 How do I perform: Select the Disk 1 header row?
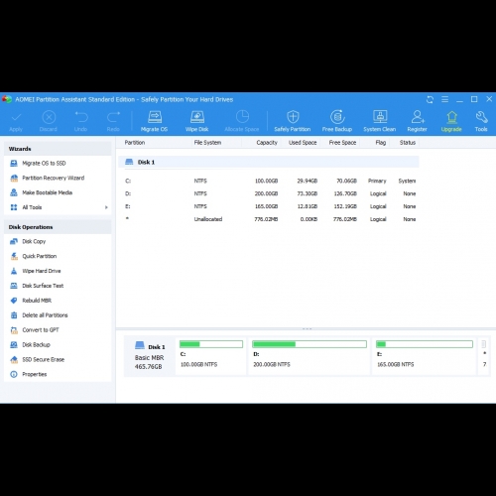click(x=269, y=162)
